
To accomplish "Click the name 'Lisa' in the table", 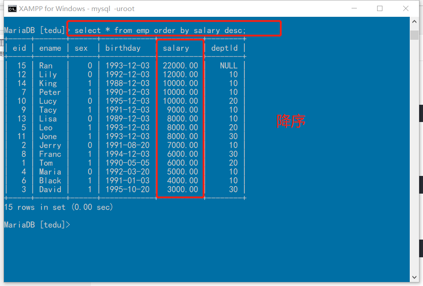I will tap(48, 118).
